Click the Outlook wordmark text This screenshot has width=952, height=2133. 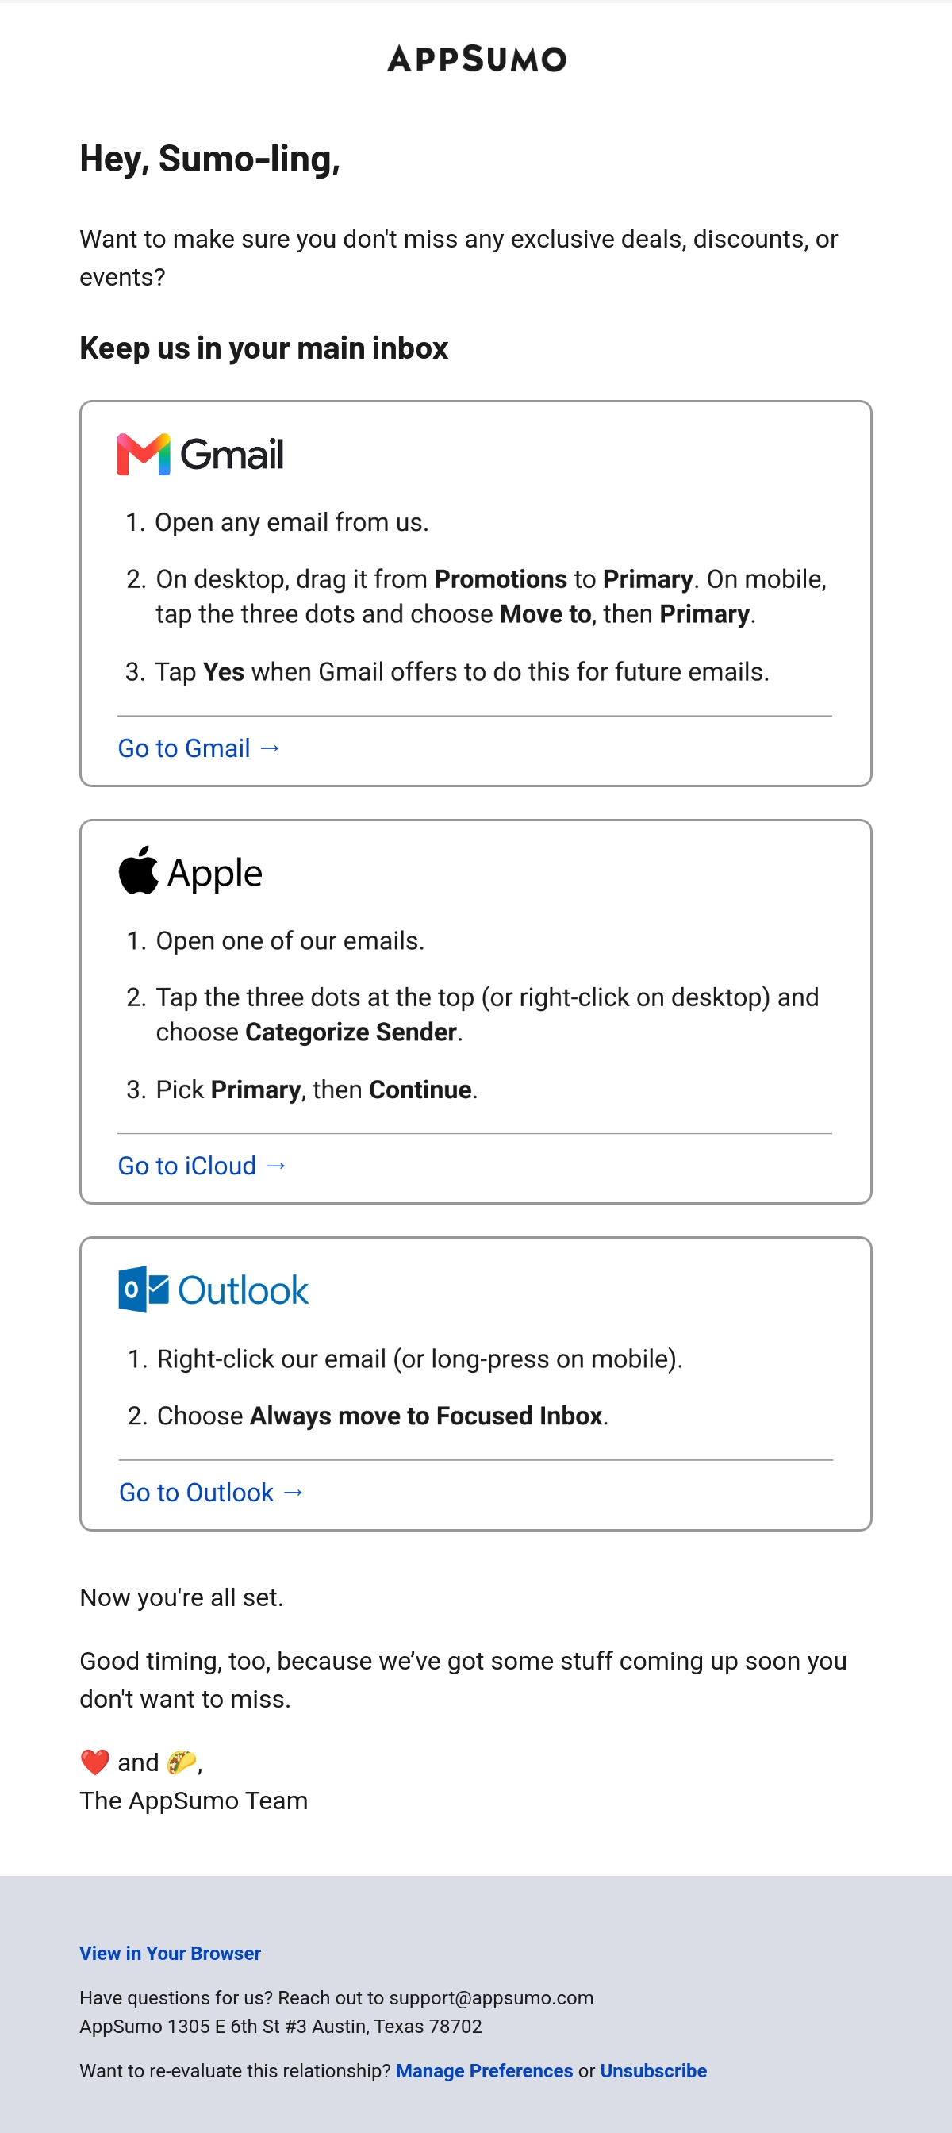coord(244,1290)
